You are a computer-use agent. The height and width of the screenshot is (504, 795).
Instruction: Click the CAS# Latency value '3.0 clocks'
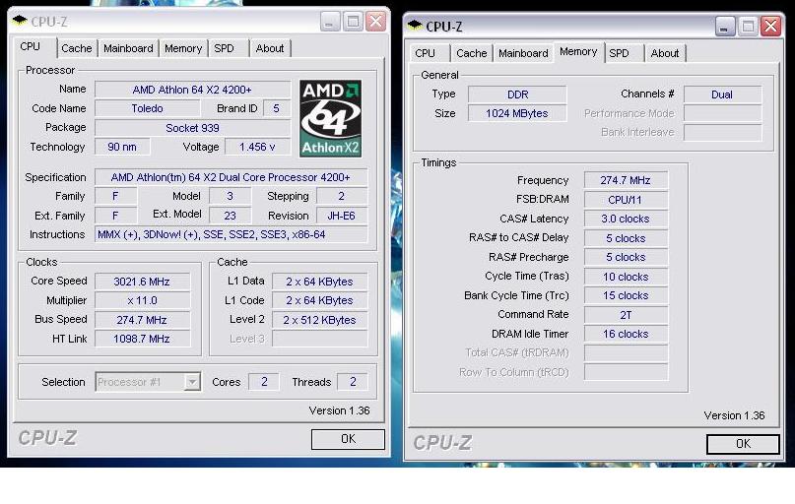(x=626, y=219)
